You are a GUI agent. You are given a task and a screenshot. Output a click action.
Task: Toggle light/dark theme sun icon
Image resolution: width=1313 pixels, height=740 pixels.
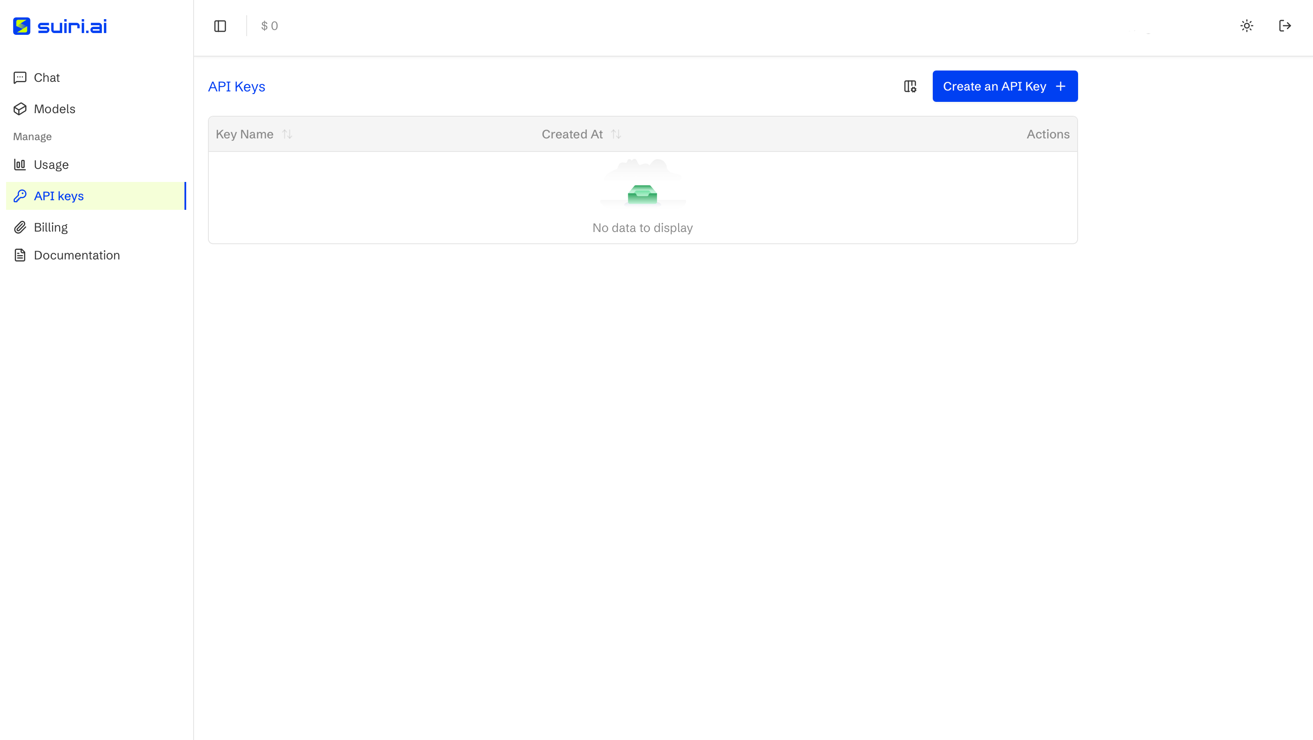[x=1247, y=26]
